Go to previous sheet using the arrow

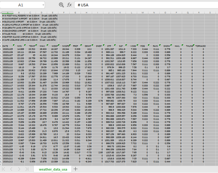[x=11, y=169]
